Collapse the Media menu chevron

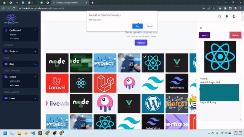click(x=35, y=76)
